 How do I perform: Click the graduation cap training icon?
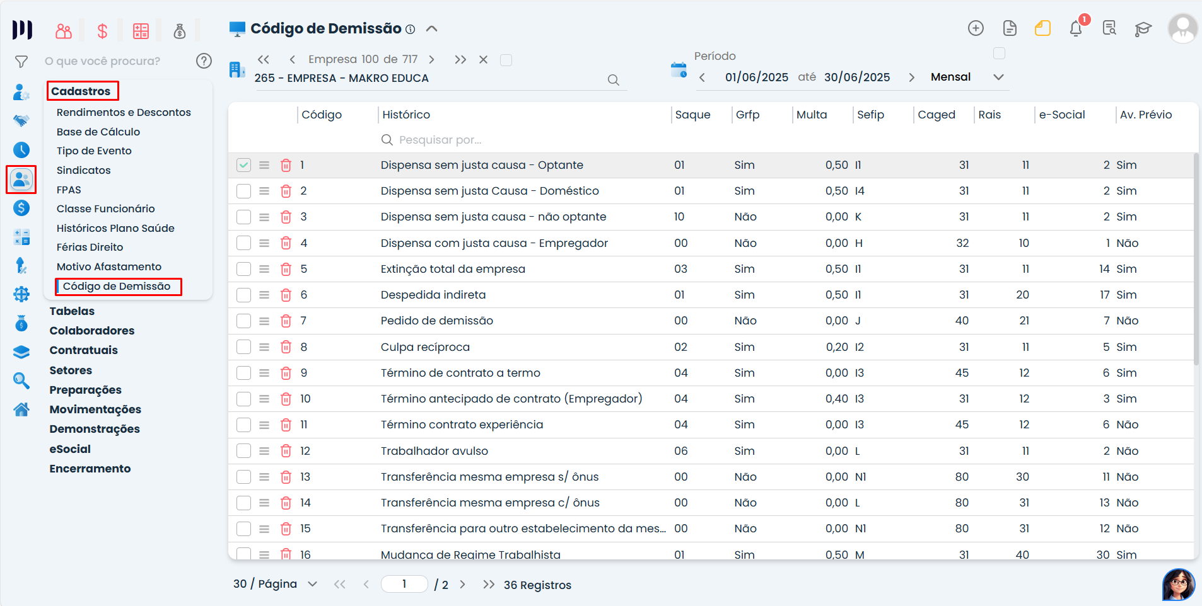click(x=1145, y=28)
